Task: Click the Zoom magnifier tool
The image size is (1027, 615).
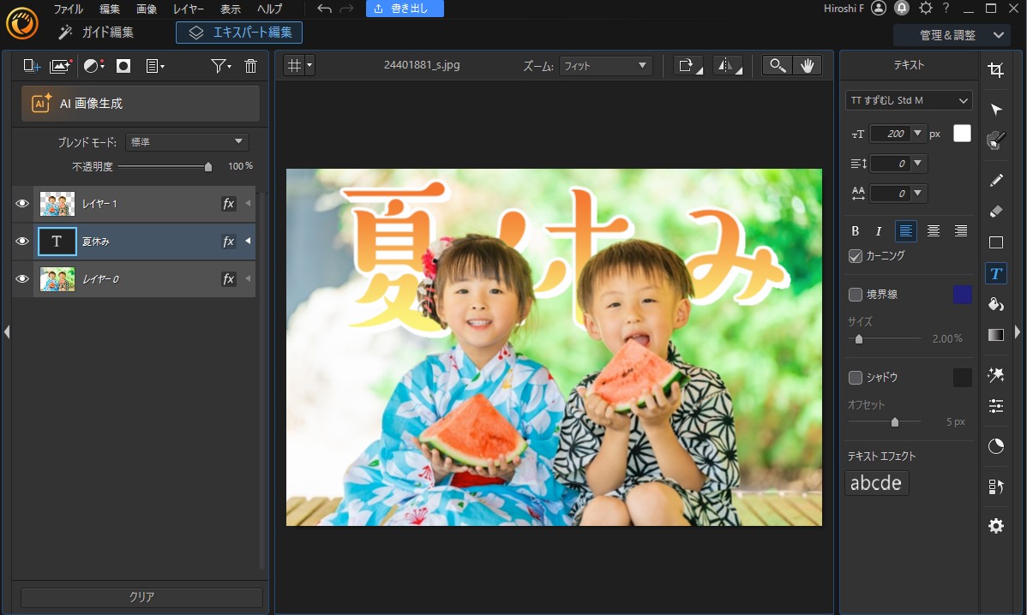Action: (778, 66)
